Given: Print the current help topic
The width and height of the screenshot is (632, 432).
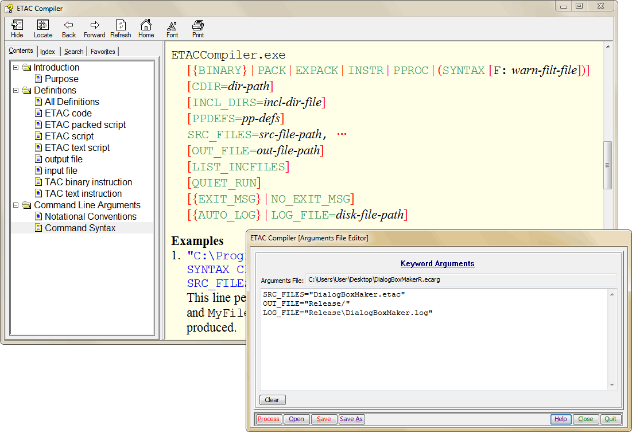Looking at the screenshot, I should 198,28.
